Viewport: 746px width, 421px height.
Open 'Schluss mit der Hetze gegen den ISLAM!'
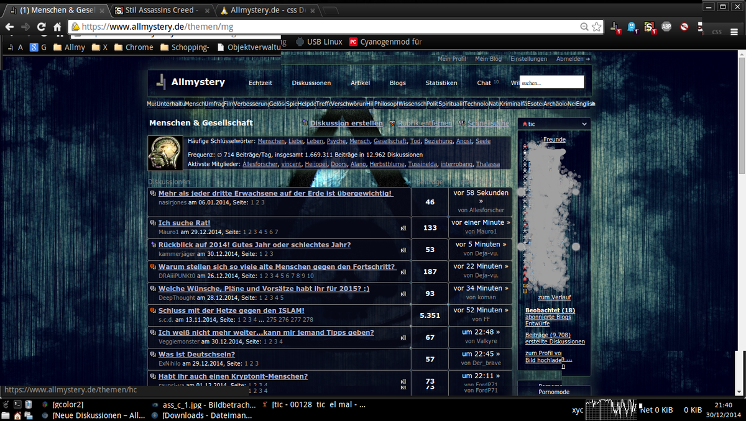click(x=231, y=310)
